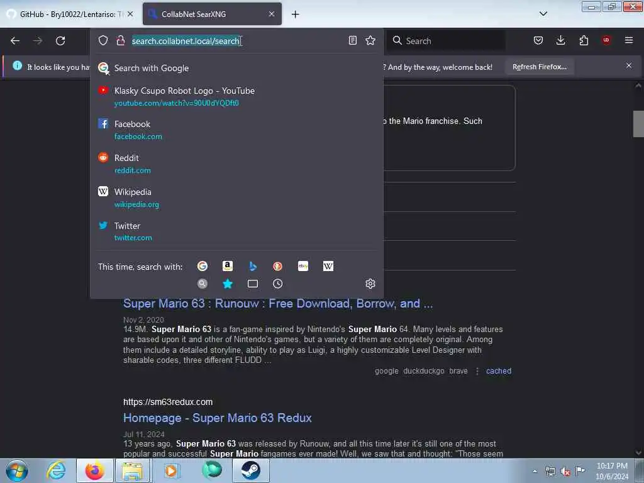Viewport: 644px width, 483px height.
Task: Open Windows Explorer from taskbar
Action: 132,470
